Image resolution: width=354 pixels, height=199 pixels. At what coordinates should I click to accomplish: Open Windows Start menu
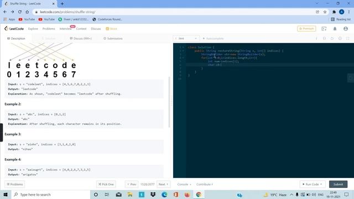[x=6, y=195]
